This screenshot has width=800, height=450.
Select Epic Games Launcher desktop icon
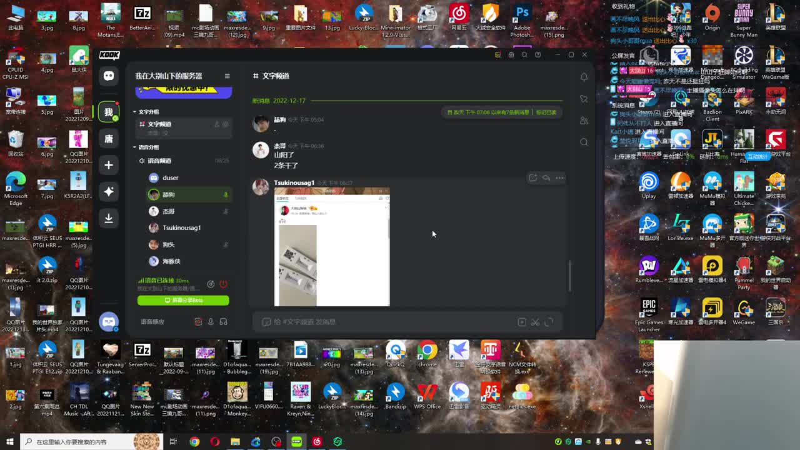[x=649, y=315]
